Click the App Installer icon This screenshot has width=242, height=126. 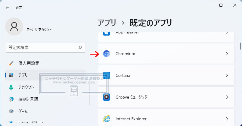click(107, 33)
